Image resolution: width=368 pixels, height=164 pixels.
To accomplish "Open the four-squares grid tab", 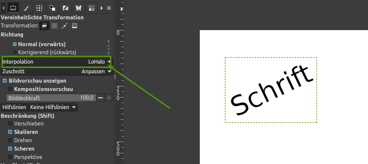I will coord(92,8).
